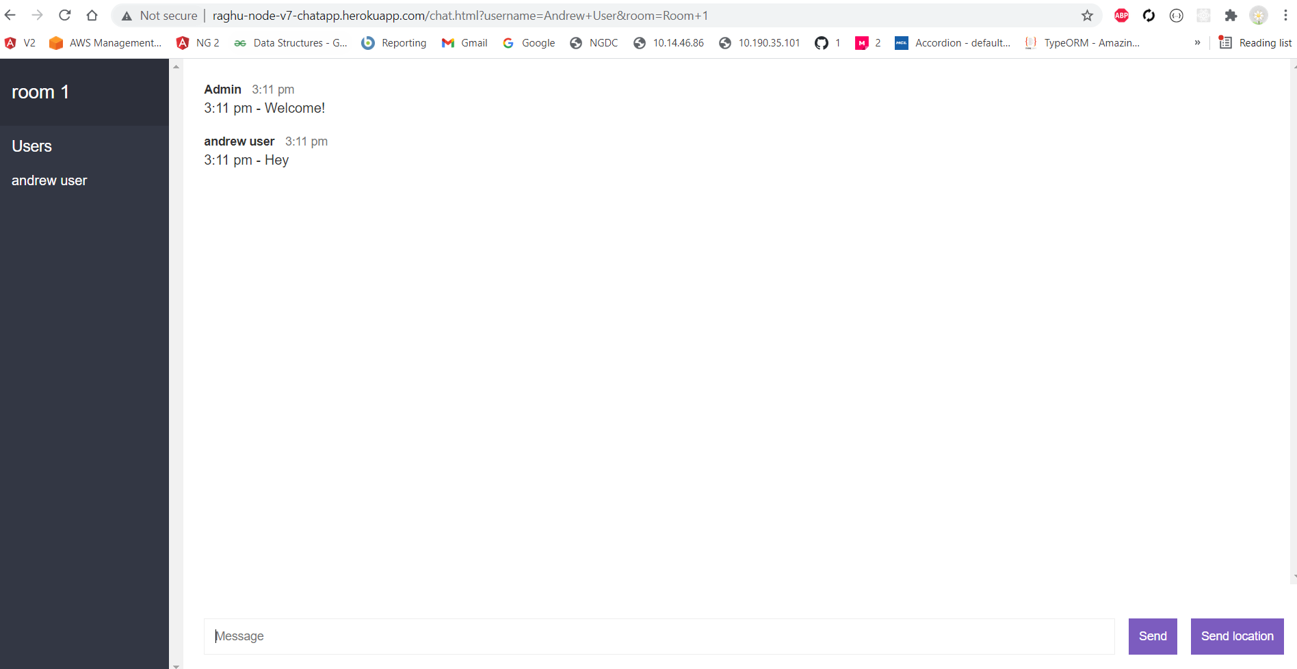Select the browser back arrow
Image resolution: width=1297 pixels, height=669 pixels.
point(10,15)
